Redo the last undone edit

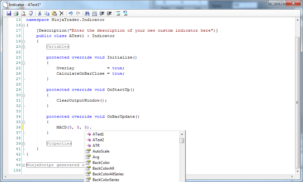[78, 13]
